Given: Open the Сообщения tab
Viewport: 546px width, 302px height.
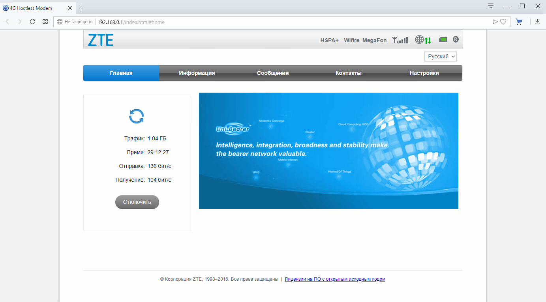Looking at the screenshot, I should (x=272, y=73).
